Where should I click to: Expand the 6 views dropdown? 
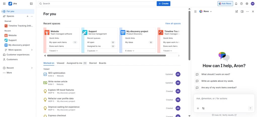coord(130,51)
